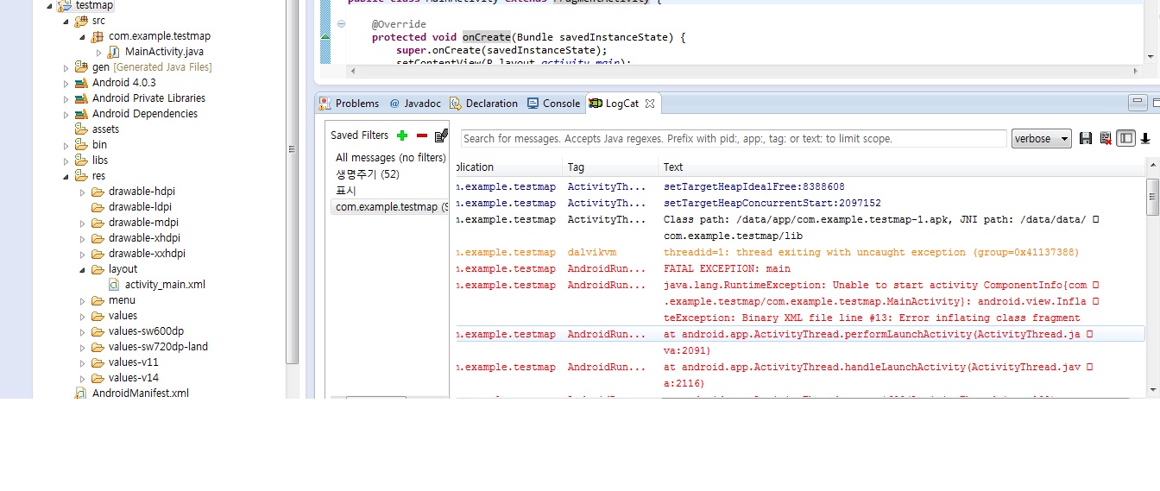This screenshot has width=1160, height=491.
Task: Select the com.example.testmap saved filter
Action: (x=390, y=207)
